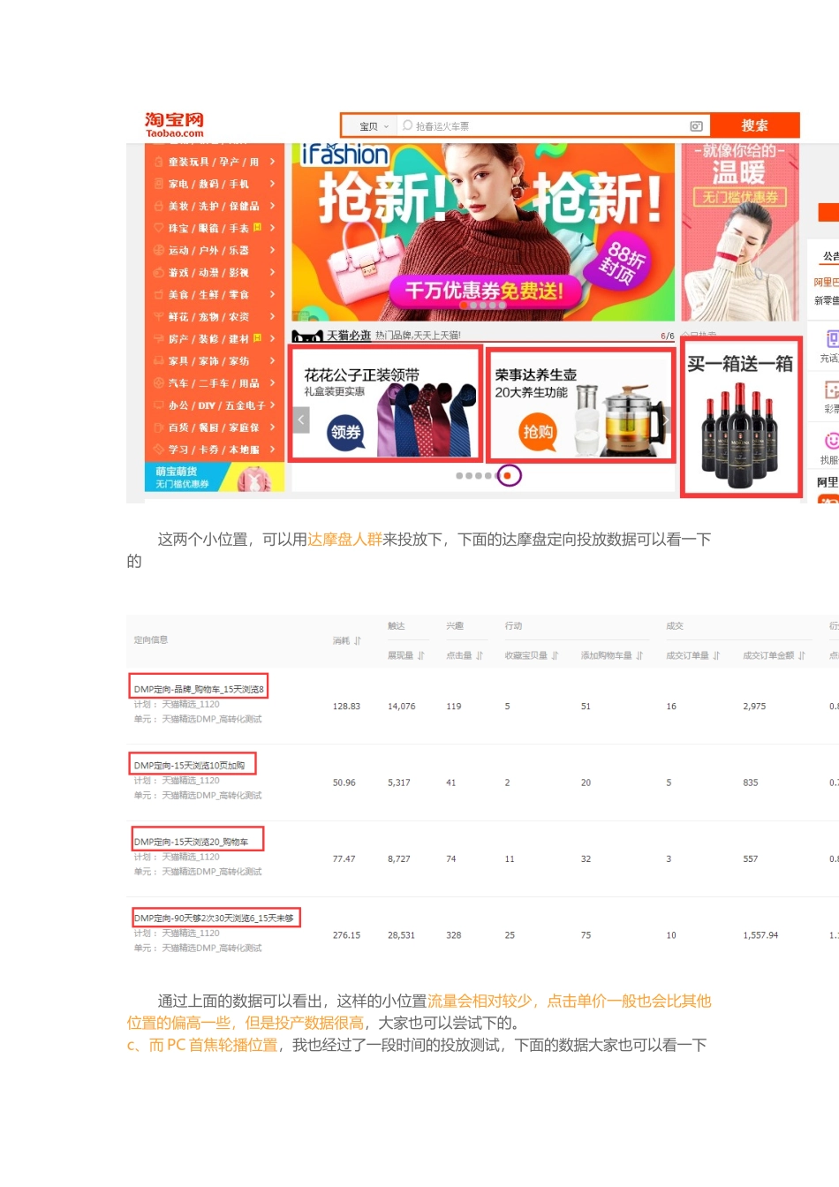Image resolution: width=839 pixels, height=1187 pixels.
Task: Expand chevron on 家具 / 家饰 / 家纺 row
Action: [x=272, y=360]
